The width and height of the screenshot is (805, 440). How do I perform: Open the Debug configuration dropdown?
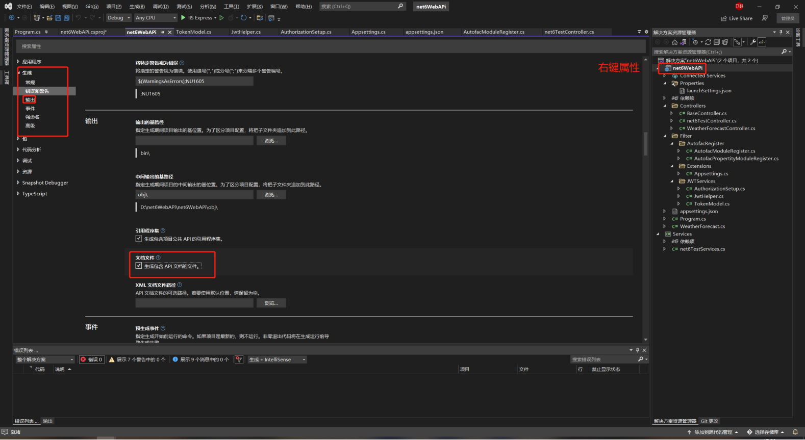[119, 18]
